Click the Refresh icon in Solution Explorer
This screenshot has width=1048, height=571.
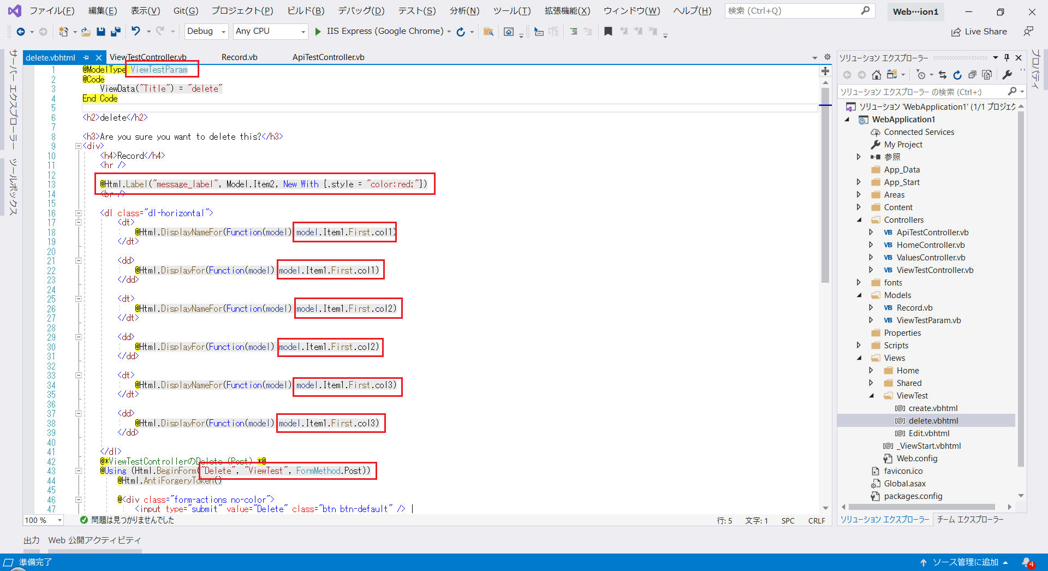tap(958, 75)
